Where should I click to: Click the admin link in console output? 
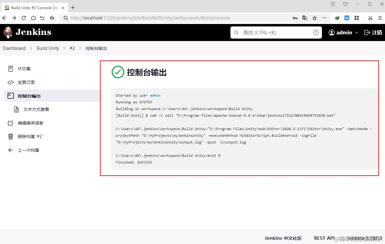pos(155,95)
